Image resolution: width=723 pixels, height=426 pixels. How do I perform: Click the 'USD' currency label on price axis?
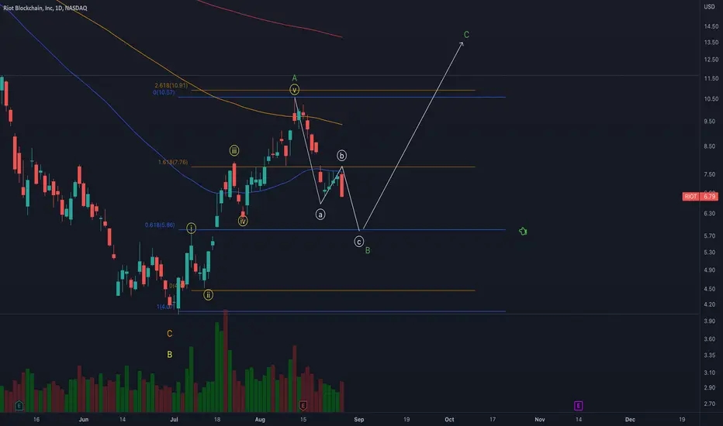coord(709,6)
